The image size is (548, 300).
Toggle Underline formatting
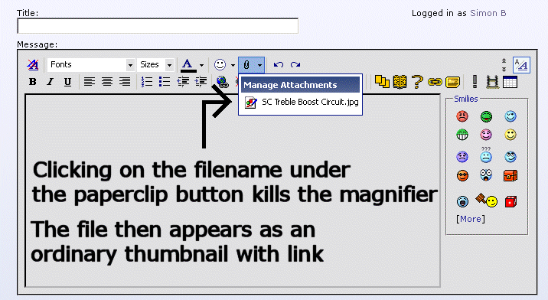(67, 82)
